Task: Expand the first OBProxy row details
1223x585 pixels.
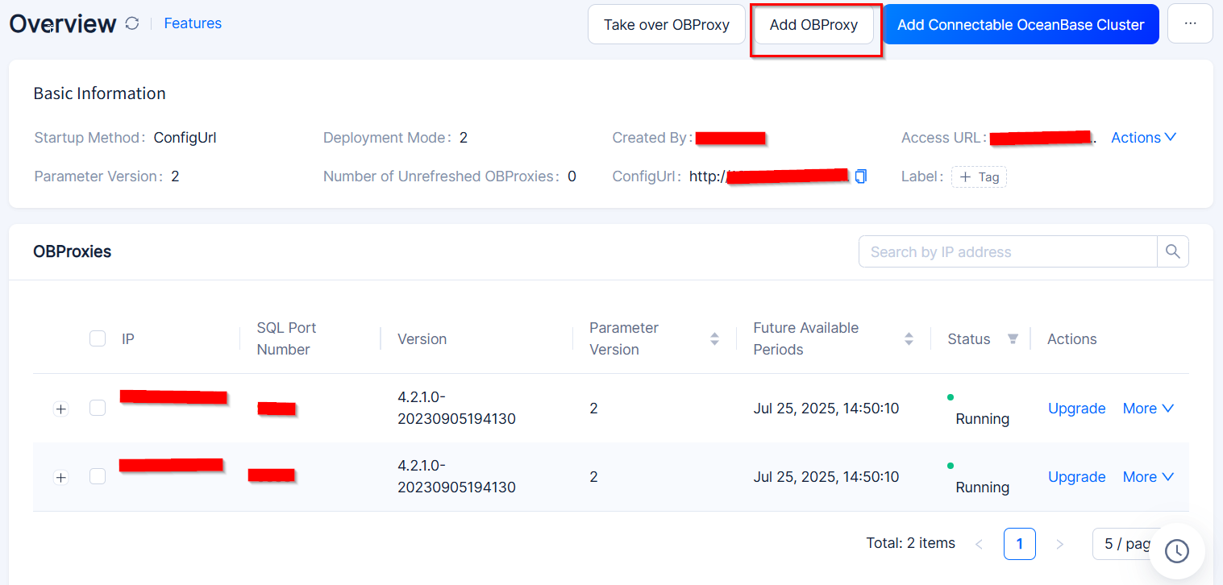Action: coord(60,409)
